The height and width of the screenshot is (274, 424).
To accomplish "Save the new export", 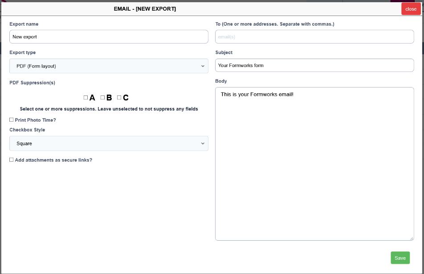I will pos(400,258).
